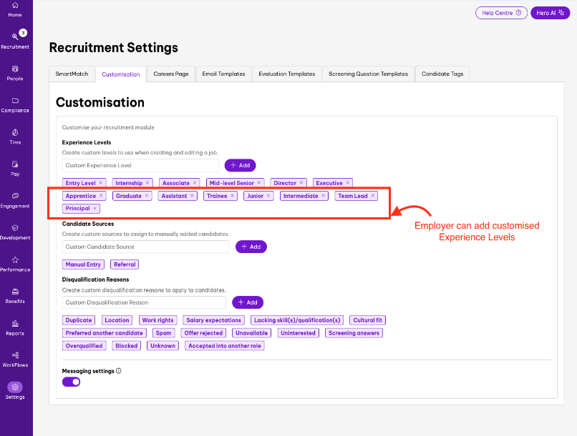Image resolution: width=577 pixels, height=436 pixels.
Task: Add the custom experience level
Action: click(x=240, y=165)
